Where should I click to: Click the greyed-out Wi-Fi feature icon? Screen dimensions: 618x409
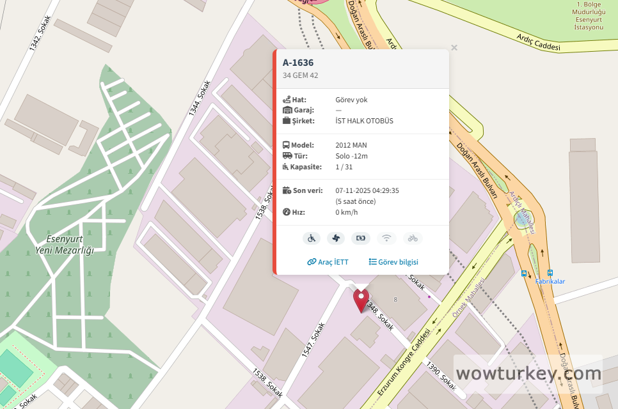coord(386,238)
